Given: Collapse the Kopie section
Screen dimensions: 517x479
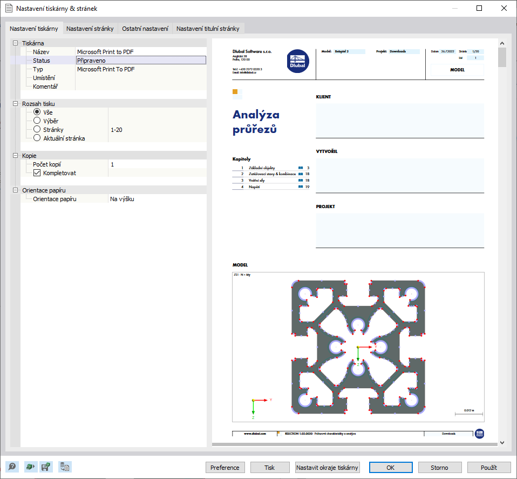Looking at the screenshot, I should (x=15, y=155).
